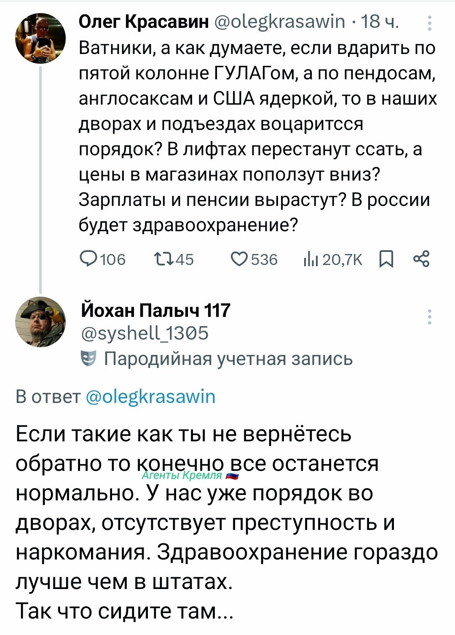Image resolution: width=455 pixels, height=635 pixels.
Task: Follow the @olegkrasawin mention after В ответ
Action: tap(150, 397)
